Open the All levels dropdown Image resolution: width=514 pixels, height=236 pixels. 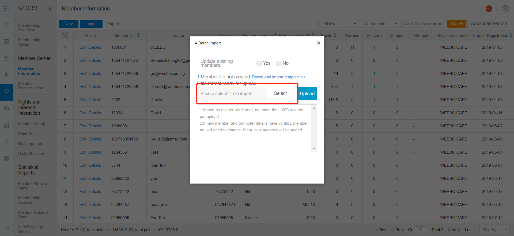coord(338,24)
